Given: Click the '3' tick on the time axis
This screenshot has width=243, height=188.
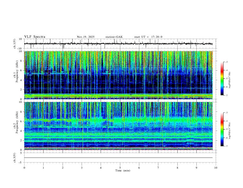Looking at the screenshot, I should coord(82,168).
